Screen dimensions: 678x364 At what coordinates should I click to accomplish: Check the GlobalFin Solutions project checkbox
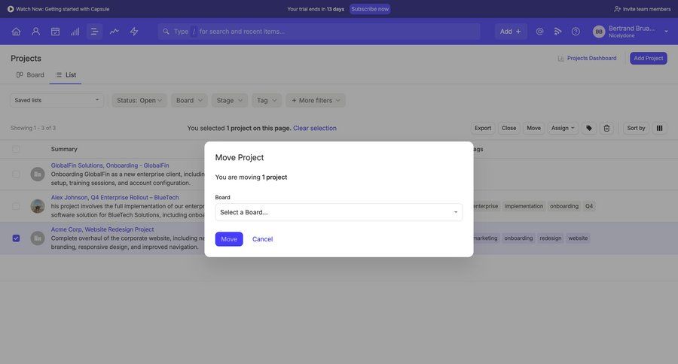click(16, 174)
